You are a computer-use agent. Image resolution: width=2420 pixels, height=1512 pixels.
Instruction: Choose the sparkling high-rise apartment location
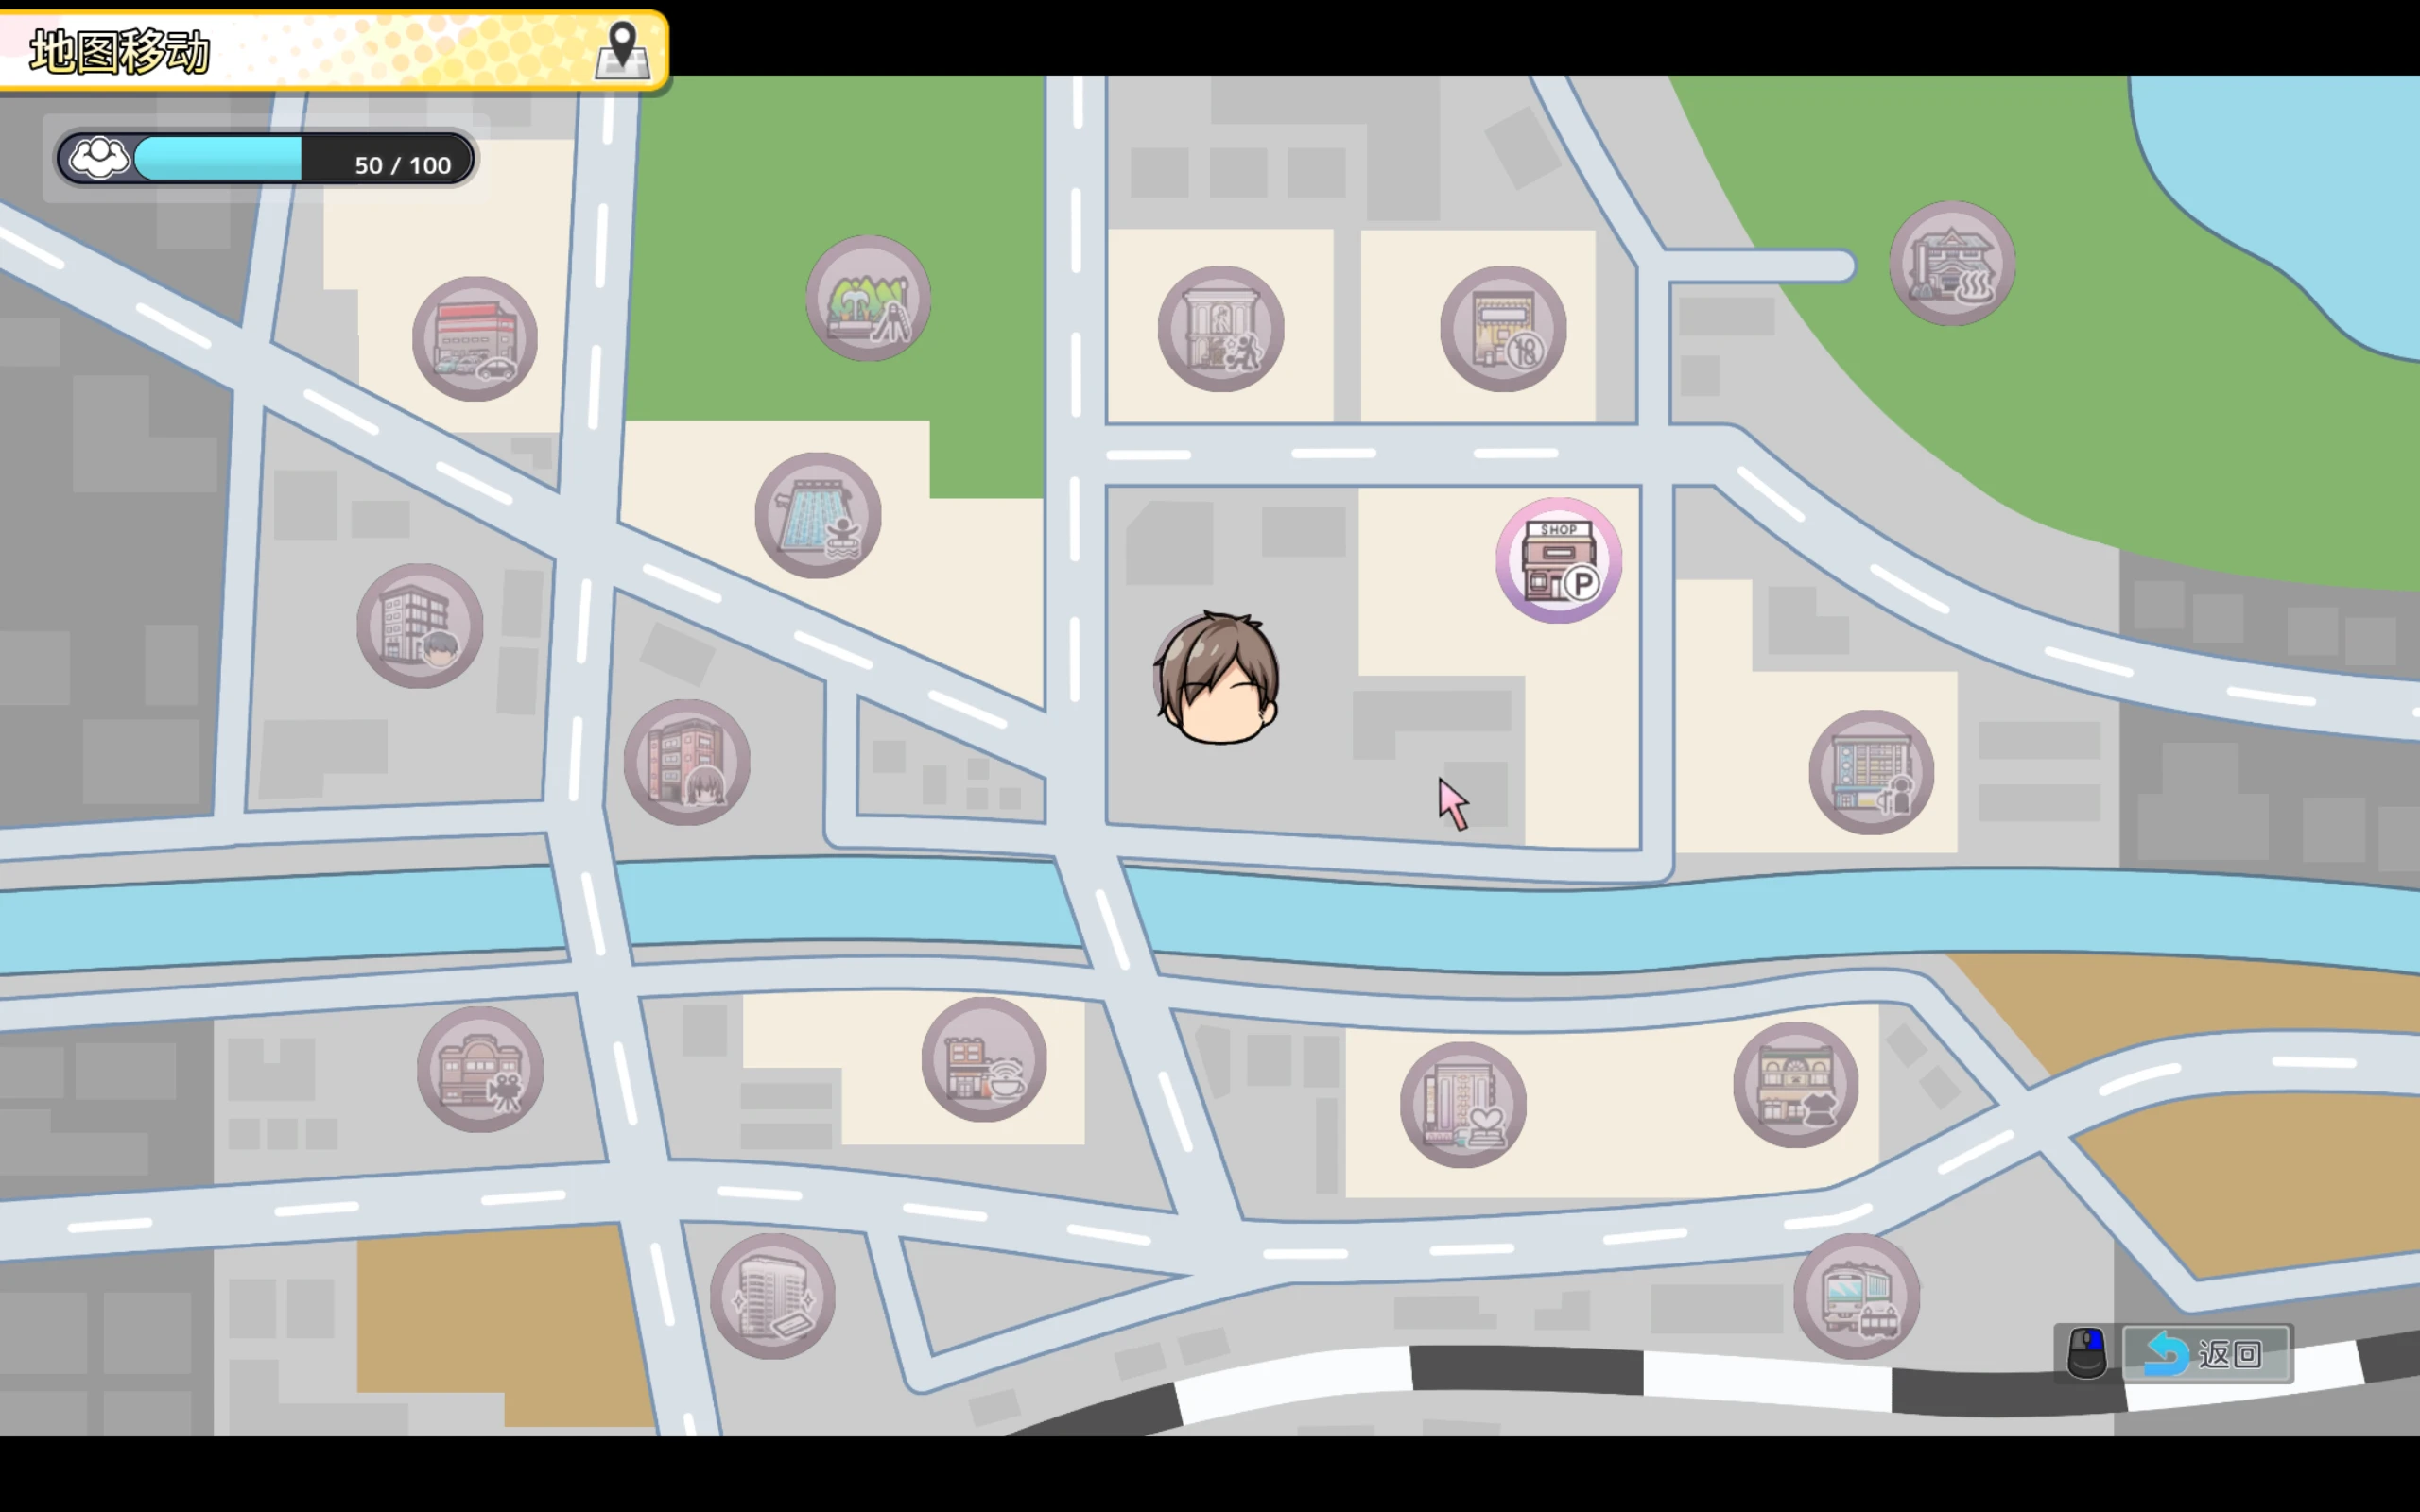773,1296
